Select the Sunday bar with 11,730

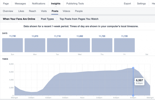[x=12, y=45]
